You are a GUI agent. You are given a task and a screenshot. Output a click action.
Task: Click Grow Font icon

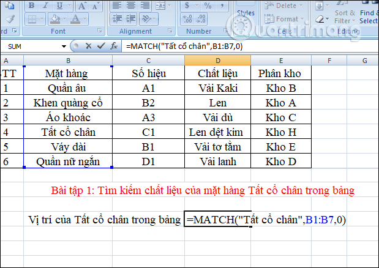(81, 6)
